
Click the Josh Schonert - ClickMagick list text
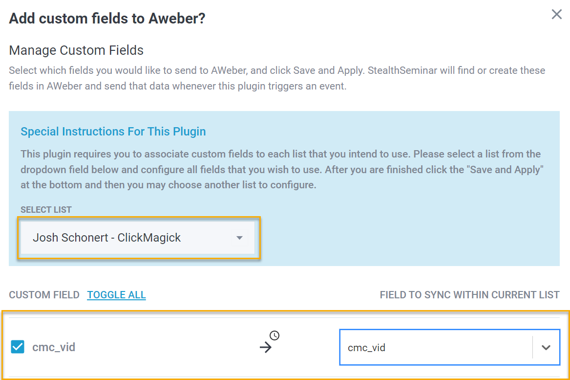[x=106, y=238]
